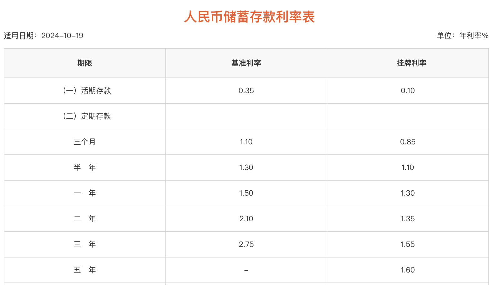Select the 基准利率 column header

point(246,63)
